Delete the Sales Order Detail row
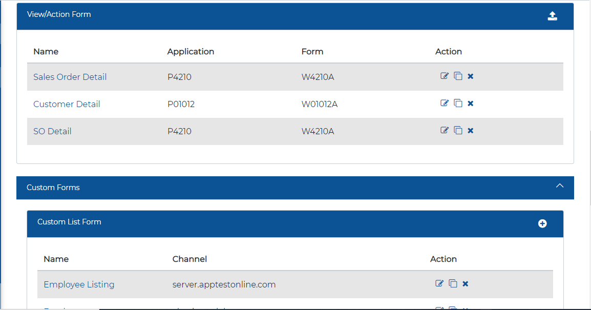Screen dimensions: 591x310 pos(471,76)
